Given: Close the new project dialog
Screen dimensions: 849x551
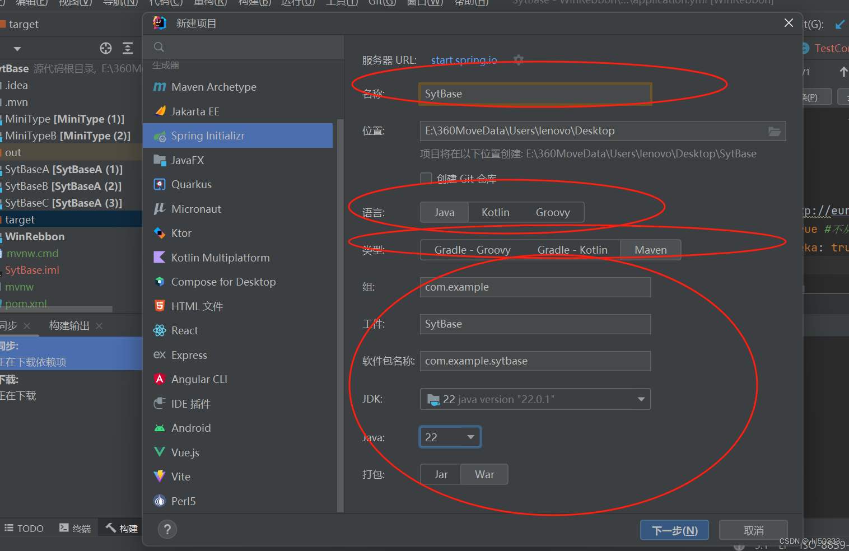Looking at the screenshot, I should [789, 23].
